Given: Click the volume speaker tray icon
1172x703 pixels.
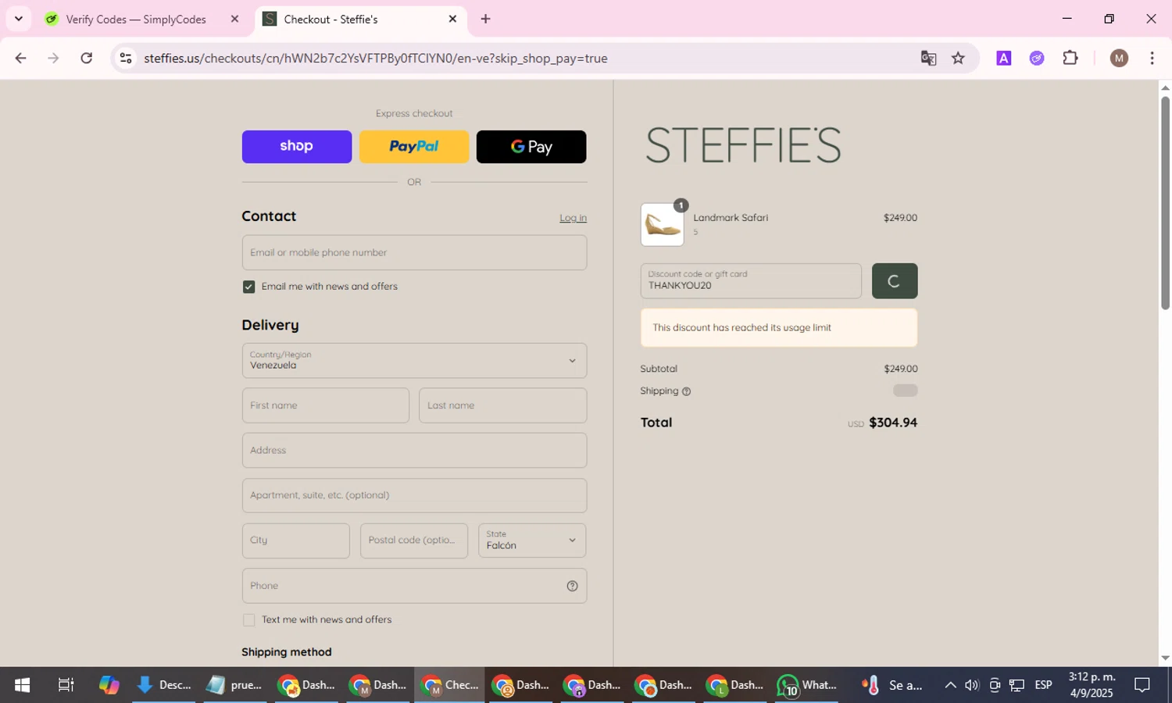Looking at the screenshot, I should [x=972, y=685].
